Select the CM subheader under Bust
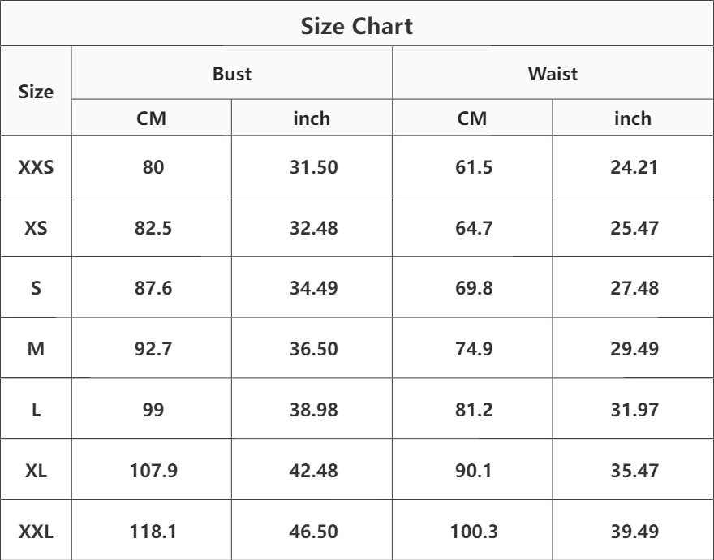 tap(152, 118)
